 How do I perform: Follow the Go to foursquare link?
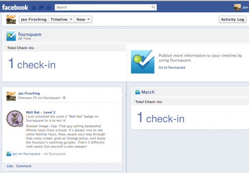[x=172, y=68]
